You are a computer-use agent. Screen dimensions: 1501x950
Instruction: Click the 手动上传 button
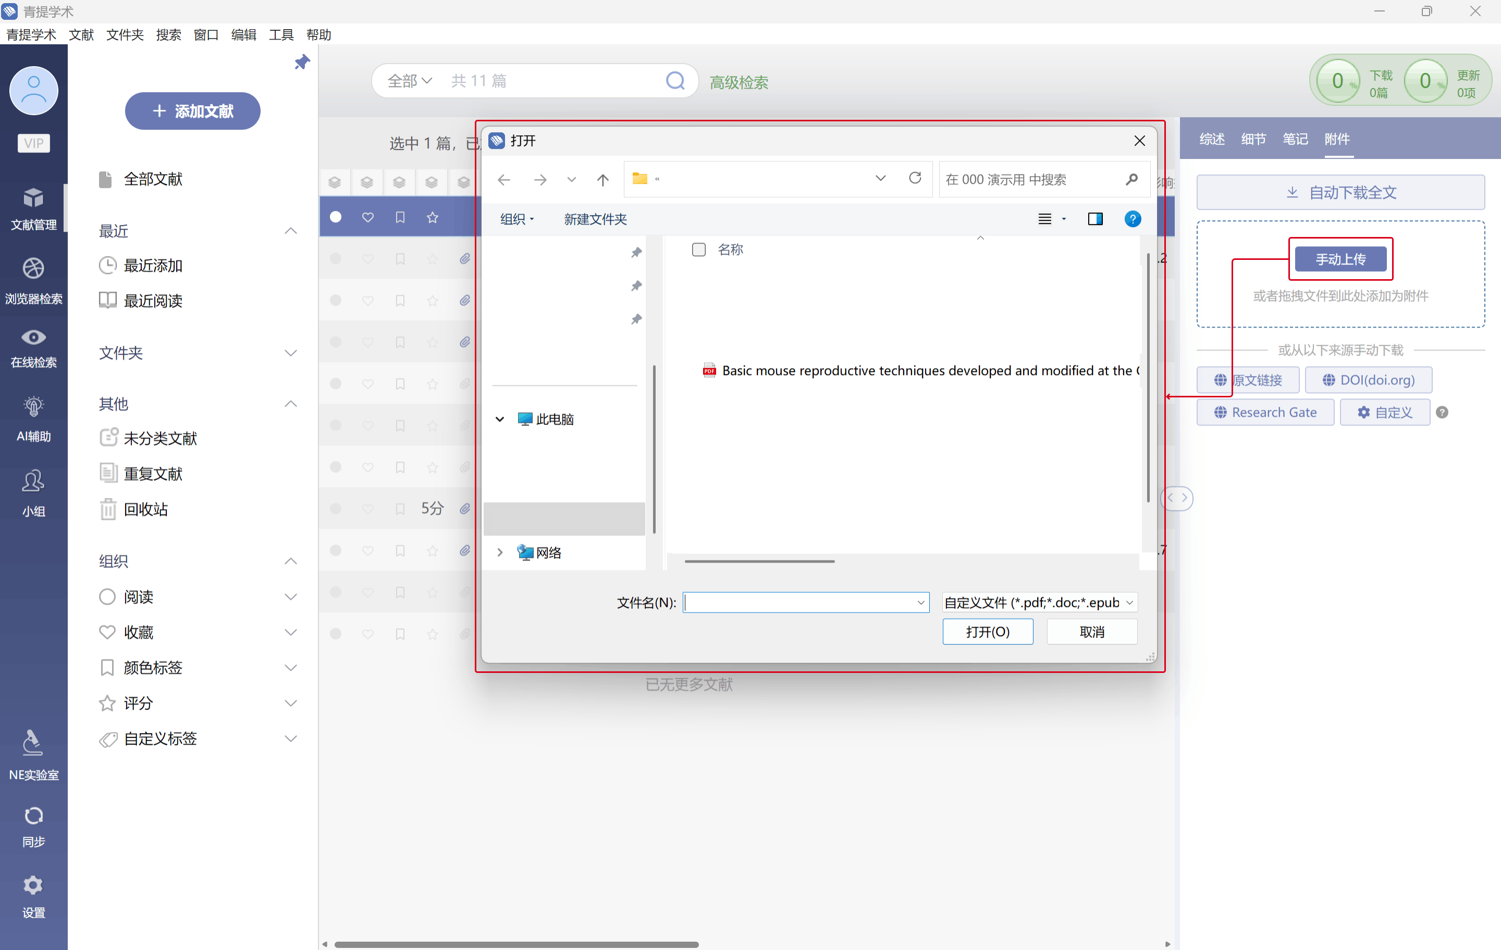click(1340, 259)
